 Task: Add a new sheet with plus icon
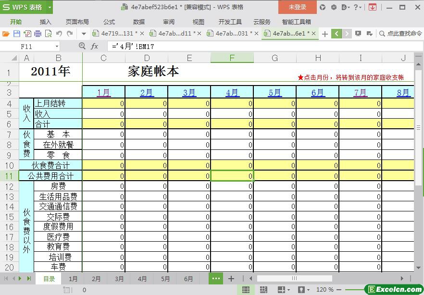(231, 279)
